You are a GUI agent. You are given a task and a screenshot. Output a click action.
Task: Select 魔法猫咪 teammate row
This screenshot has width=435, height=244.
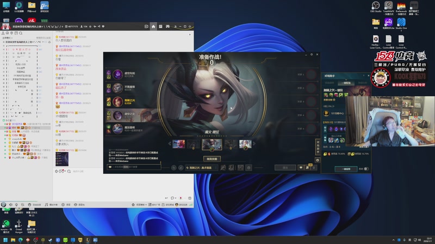[x=130, y=129]
